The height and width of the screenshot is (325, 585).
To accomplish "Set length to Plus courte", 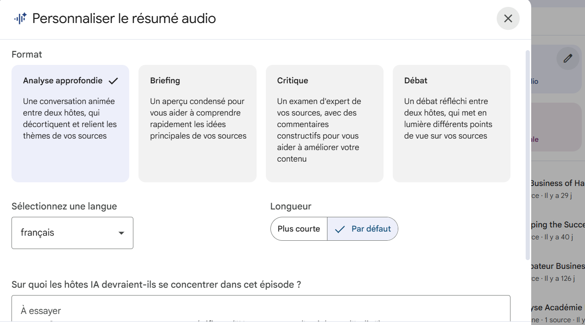I will [x=299, y=229].
